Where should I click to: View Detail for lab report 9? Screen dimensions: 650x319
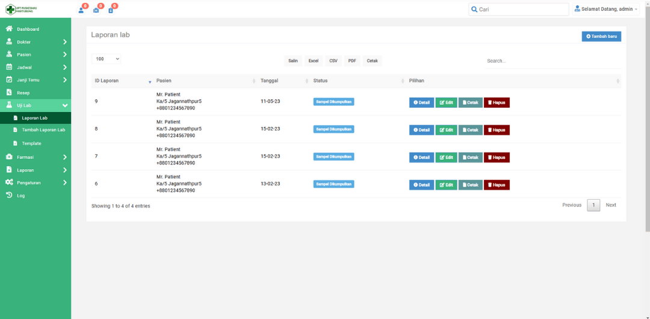coord(421,102)
